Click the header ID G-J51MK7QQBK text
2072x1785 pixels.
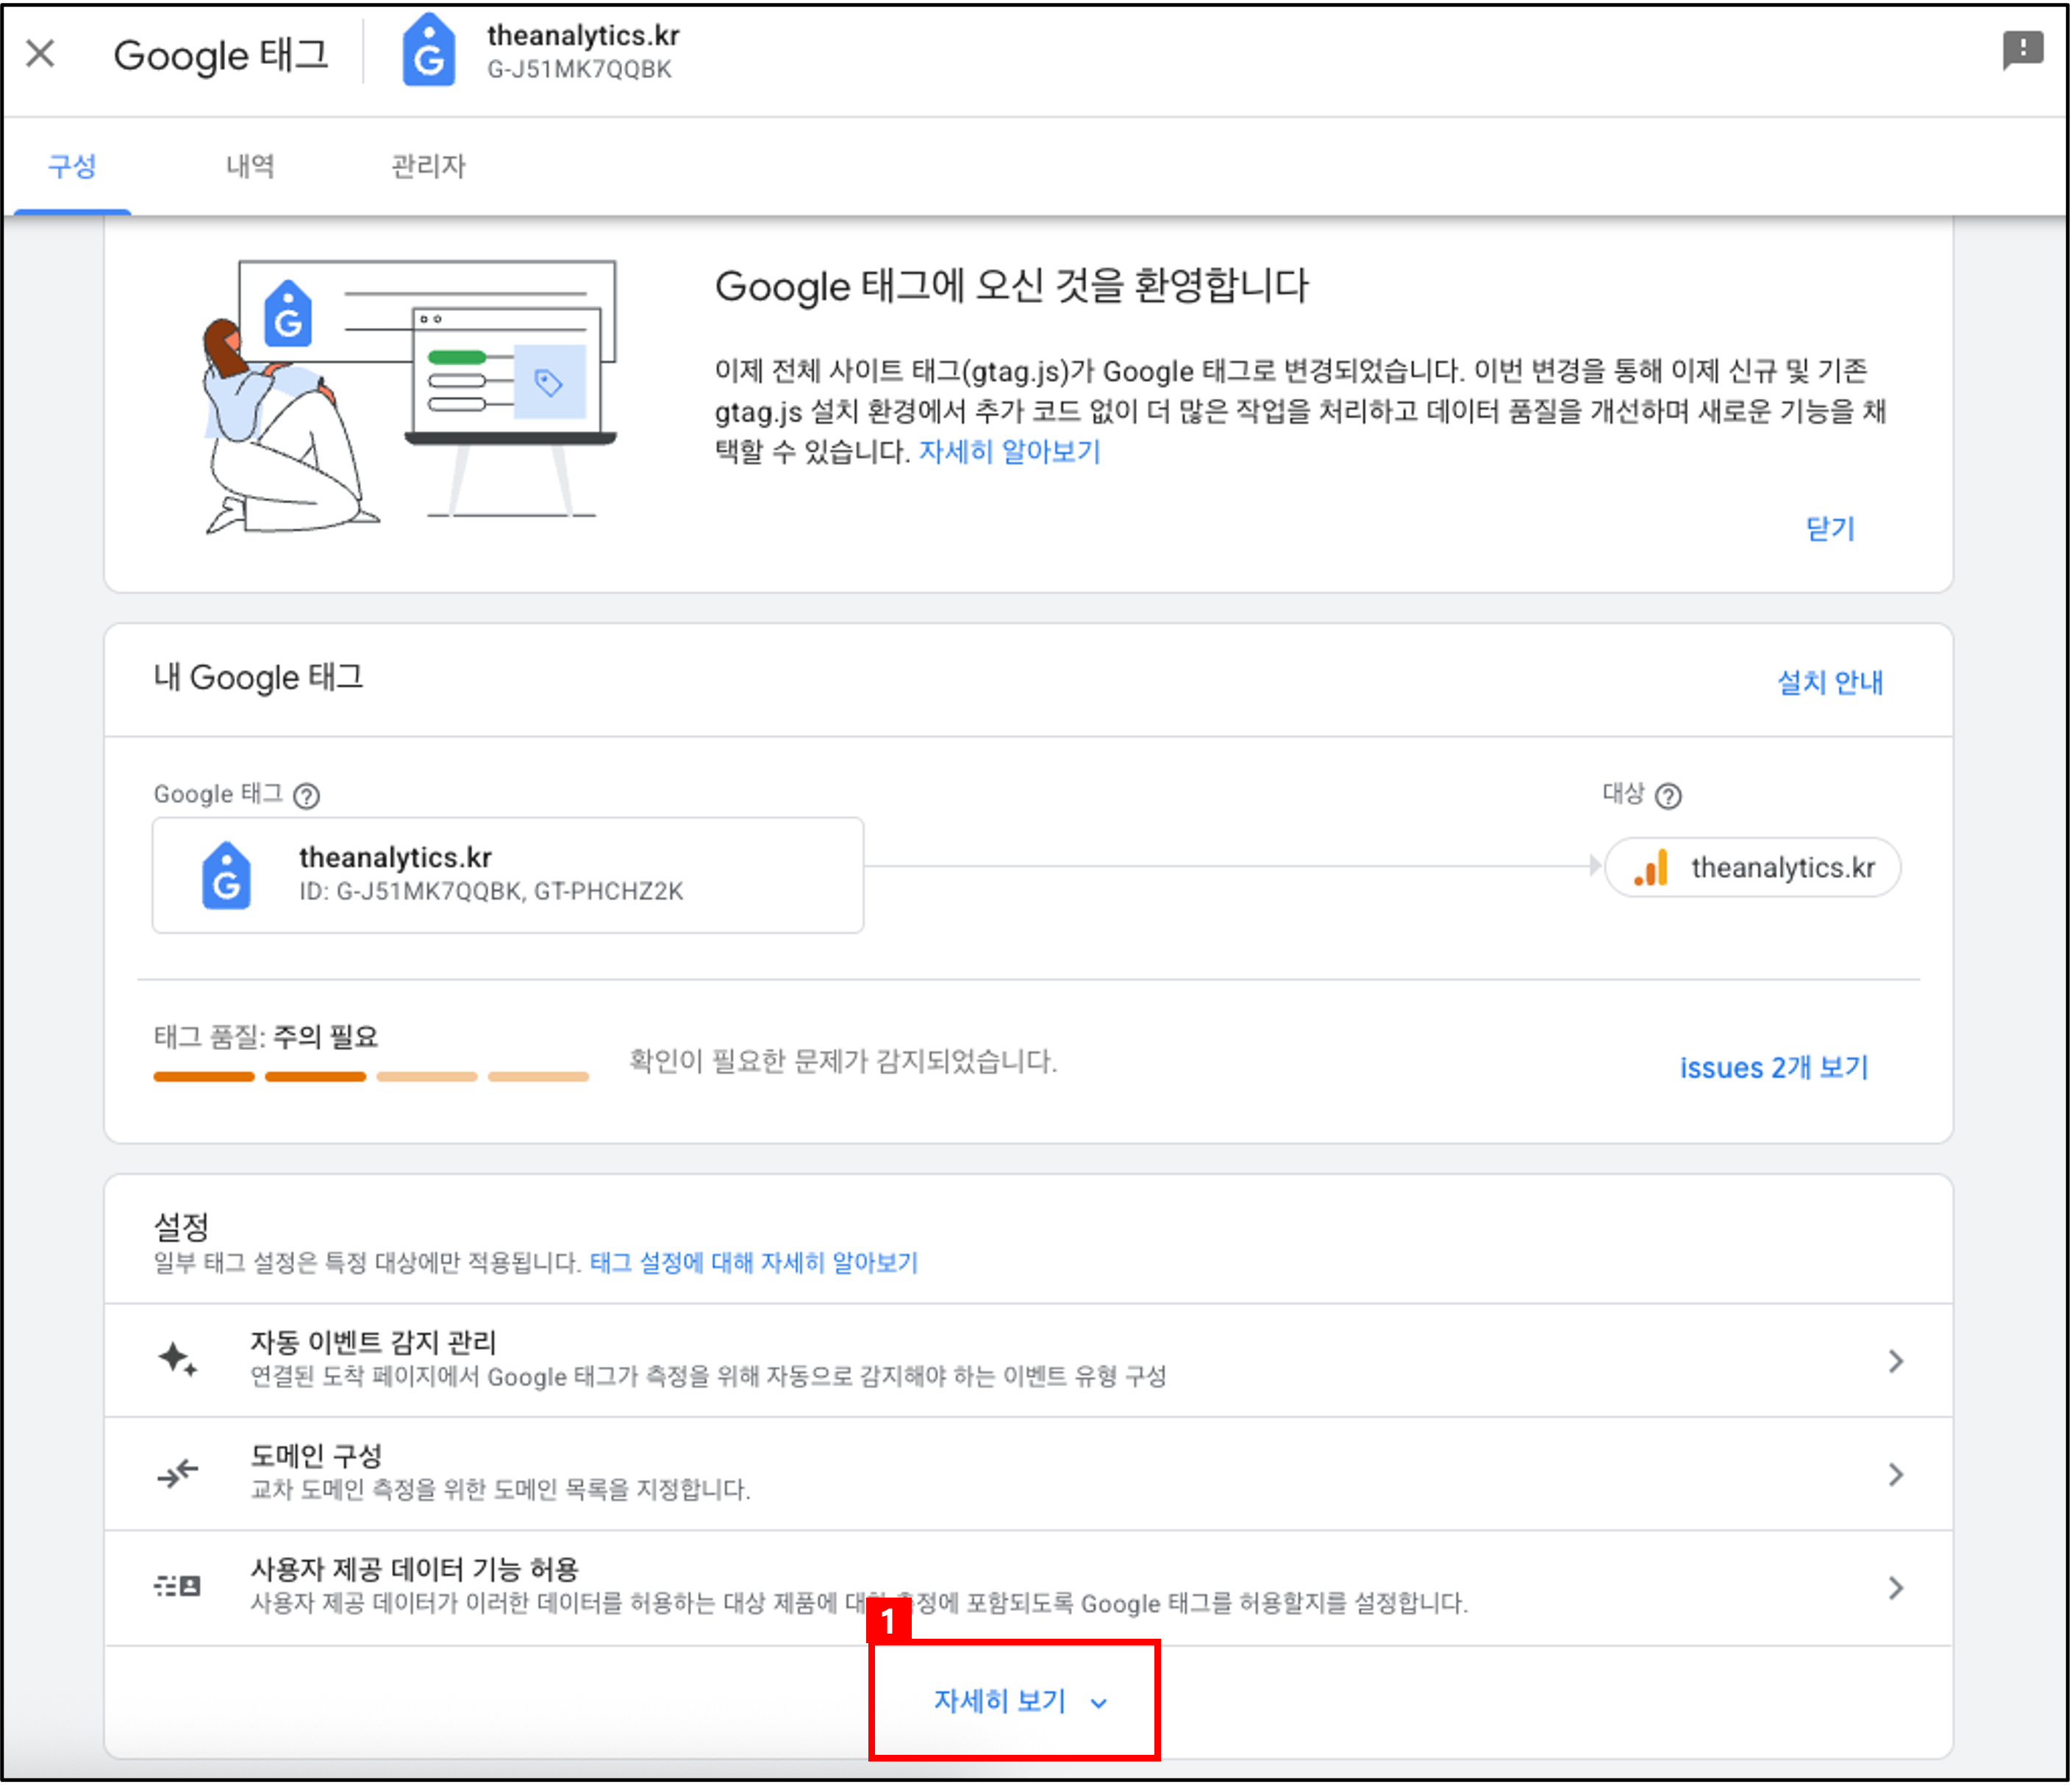[x=579, y=69]
